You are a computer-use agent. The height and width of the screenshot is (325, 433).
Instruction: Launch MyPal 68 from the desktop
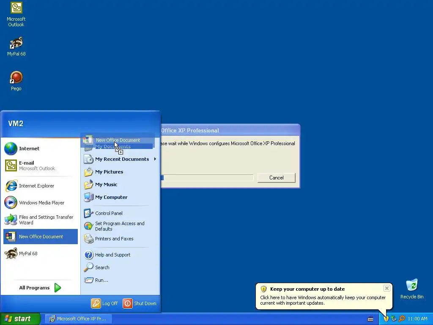coord(16,46)
